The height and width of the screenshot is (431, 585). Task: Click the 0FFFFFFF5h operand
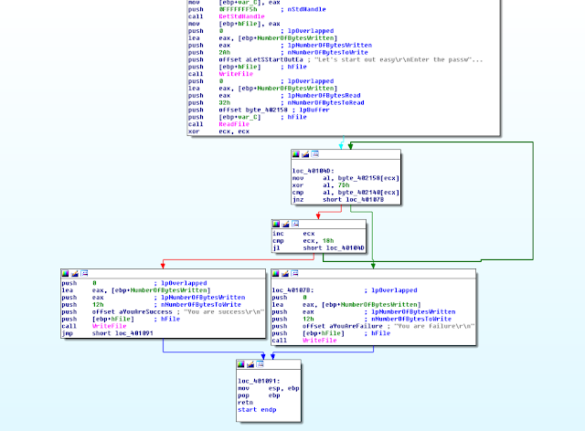pyautogui.click(x=238, y=9)
